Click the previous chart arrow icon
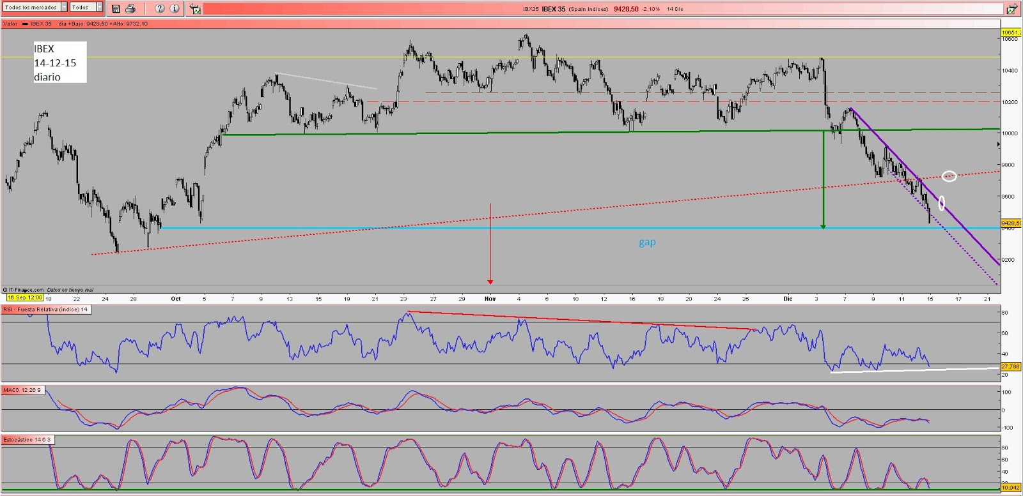The width and height of the screenshot is (1023, 496). pos(196,9)
